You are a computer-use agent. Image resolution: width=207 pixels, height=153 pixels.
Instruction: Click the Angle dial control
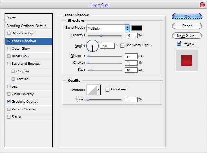92,45
